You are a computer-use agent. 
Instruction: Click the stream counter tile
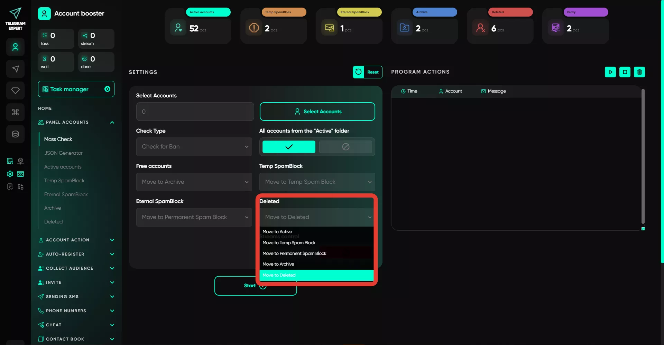click(96, 39)
